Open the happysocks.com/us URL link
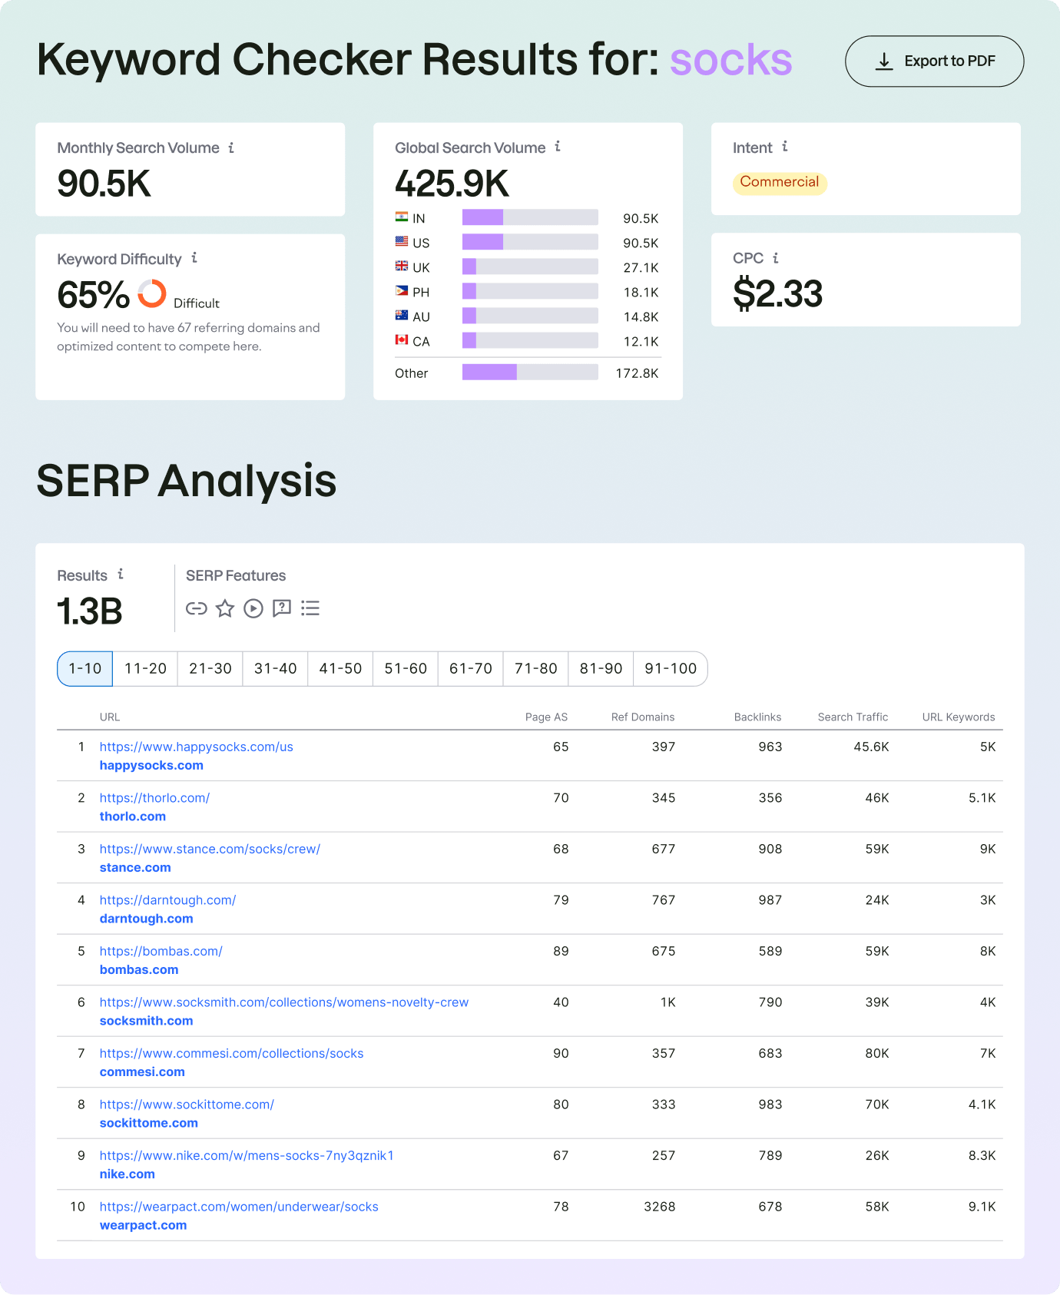 click(197, 747)
